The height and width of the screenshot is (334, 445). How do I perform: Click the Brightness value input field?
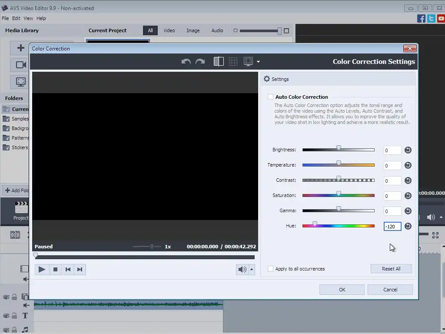[x=392, y=150]
